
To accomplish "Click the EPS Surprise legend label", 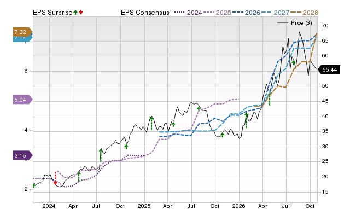I will (52, 13).
